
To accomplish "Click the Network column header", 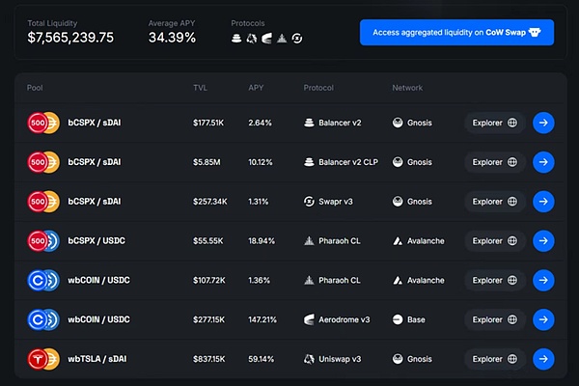I will (x=407, y=88).
